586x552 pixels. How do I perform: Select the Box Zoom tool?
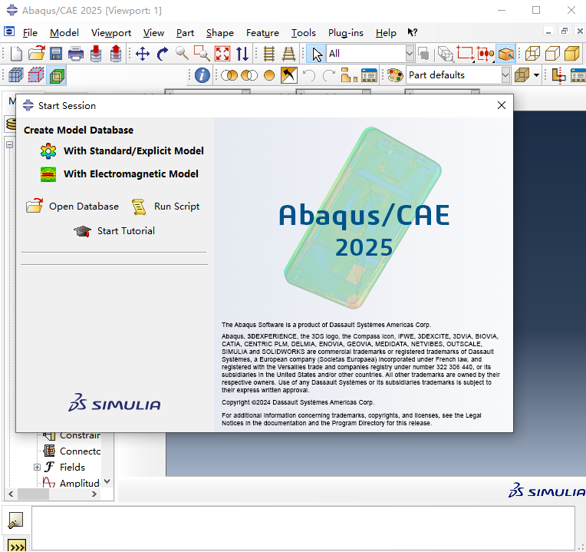(x=202, y=54)
